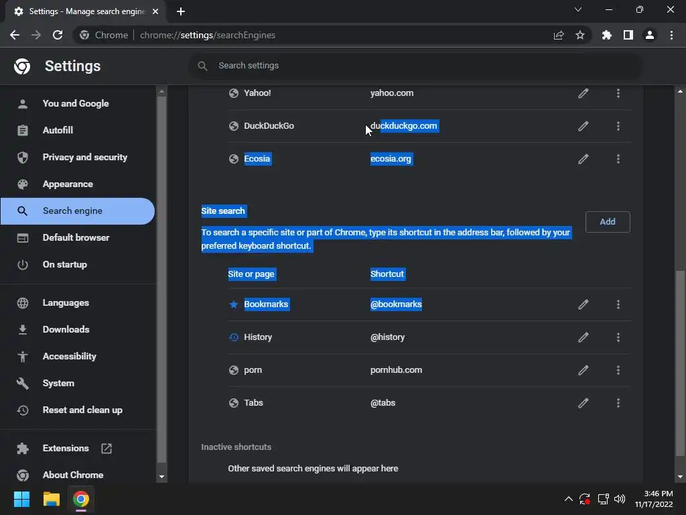
Task: Open Privacy and security settings
Action: point(77,157)
